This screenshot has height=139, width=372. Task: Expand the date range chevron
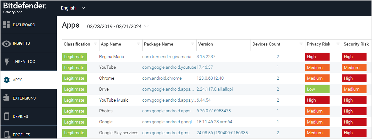(x=147, y=26)
